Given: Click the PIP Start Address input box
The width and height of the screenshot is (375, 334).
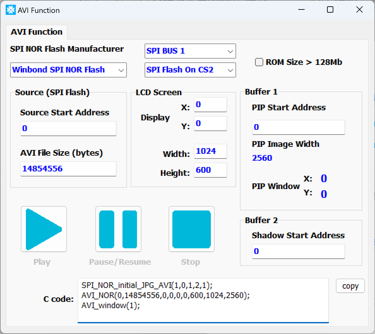Looking at the screenshot, I should (298, 127).
